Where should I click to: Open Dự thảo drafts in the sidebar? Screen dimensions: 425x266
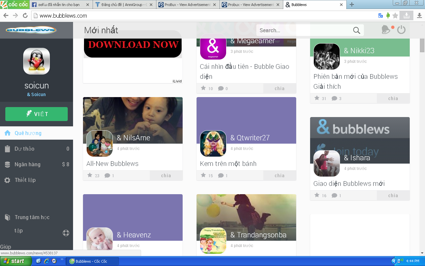(x=37, y=149)
